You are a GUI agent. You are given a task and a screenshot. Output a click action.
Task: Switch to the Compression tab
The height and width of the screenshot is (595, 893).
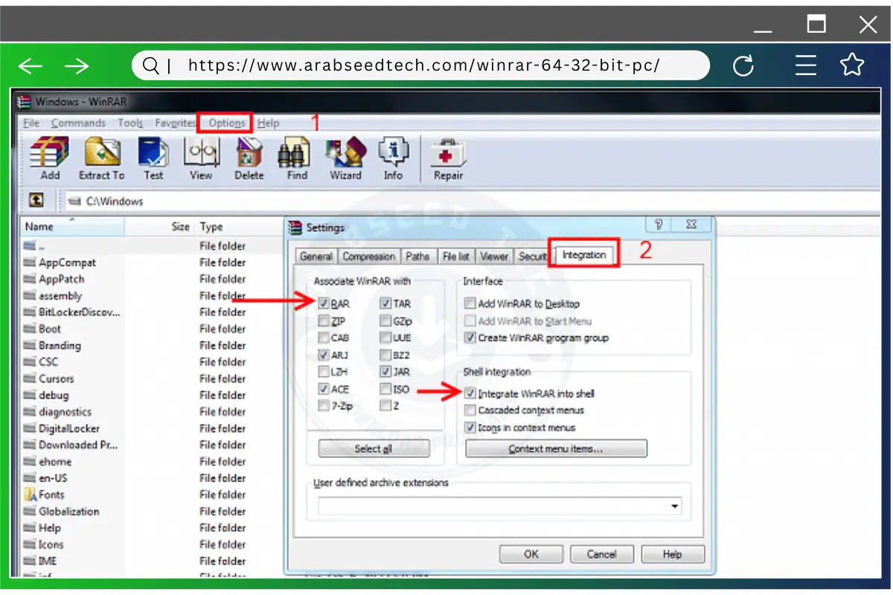[x=369, y=256]
